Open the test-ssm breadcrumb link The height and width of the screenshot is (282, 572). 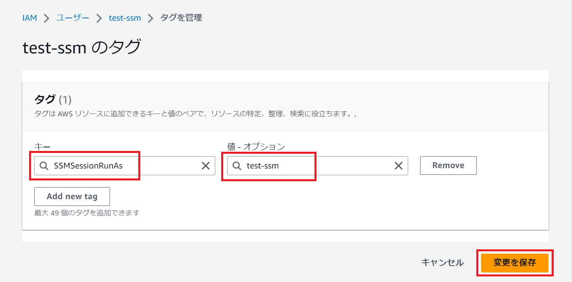125,18
